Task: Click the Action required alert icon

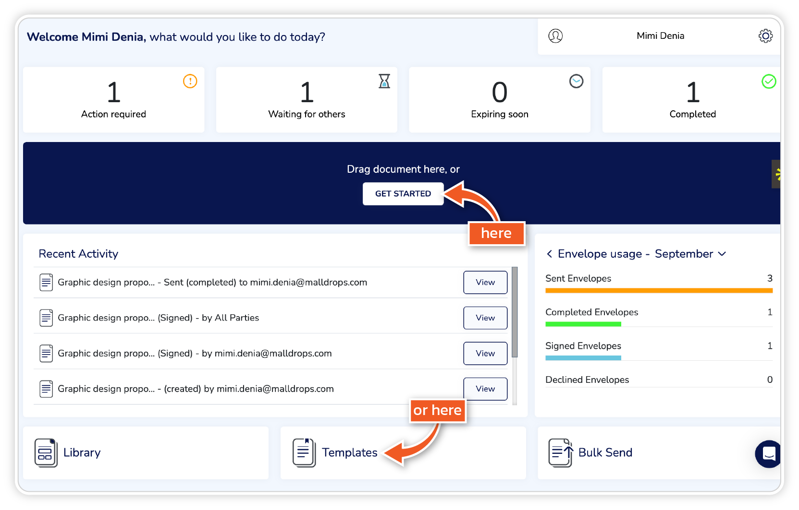Action: pos(190,81)
